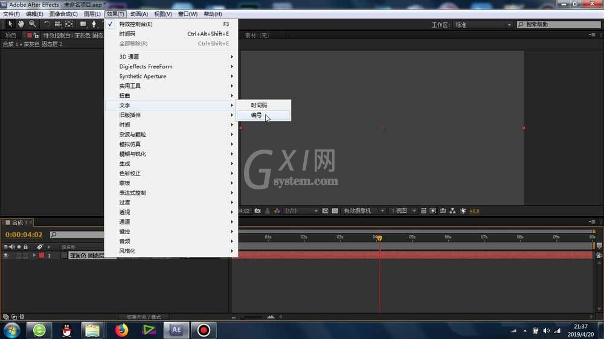This screenshot has width=604, height=339.
Task: Click the 0:00:04:02 current timecode
Action: (24, 234)
